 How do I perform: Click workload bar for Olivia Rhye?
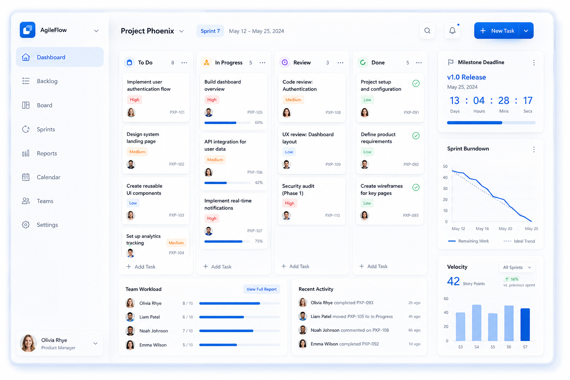(x=239, y=304)
